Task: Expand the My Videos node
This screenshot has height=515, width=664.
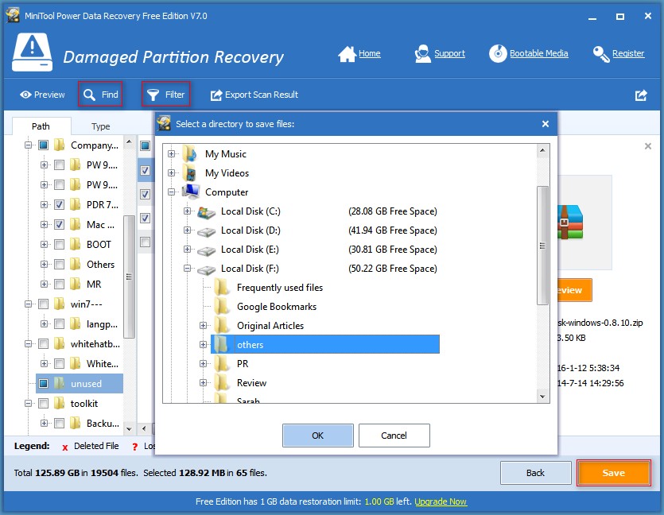Action: coord(172,173)
